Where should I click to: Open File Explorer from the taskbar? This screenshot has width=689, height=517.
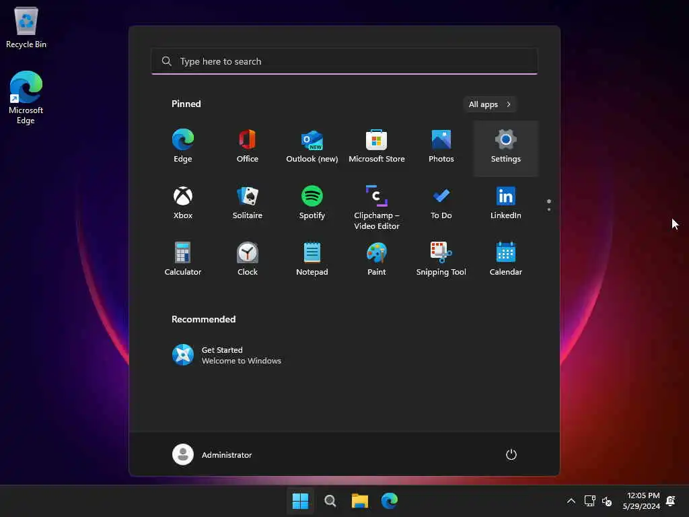(x=360, y=501)
